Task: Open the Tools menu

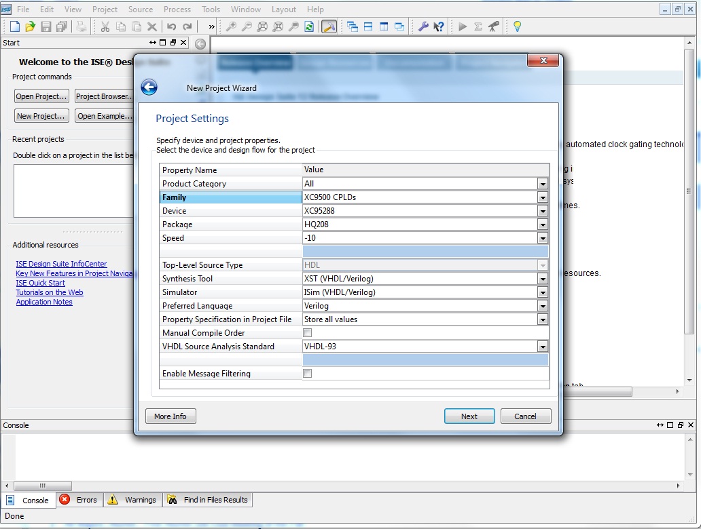Action: tap(211, 9)
